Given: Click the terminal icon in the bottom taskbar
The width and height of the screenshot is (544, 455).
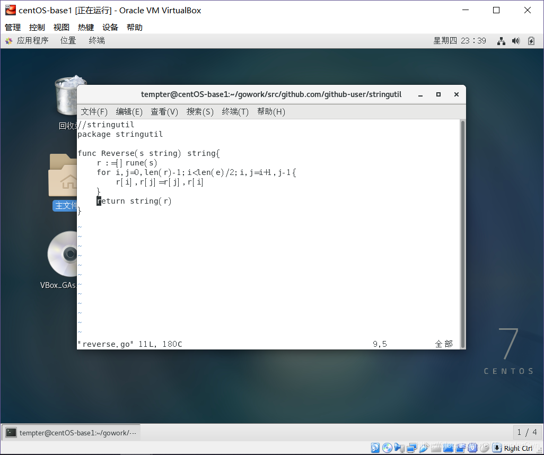Looking at the screenshot, I should tap(11, 433).
